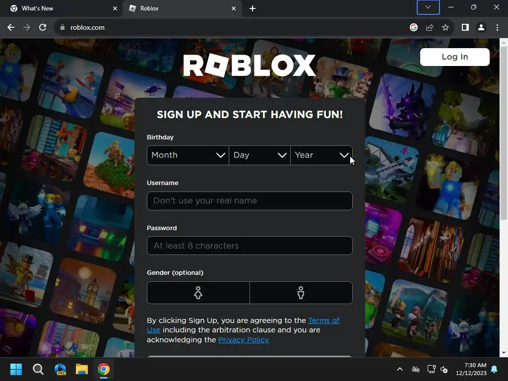Click the muted volume tray icon
The width and height of the screenshot is (508, 381).
click(x=444, y=369)
